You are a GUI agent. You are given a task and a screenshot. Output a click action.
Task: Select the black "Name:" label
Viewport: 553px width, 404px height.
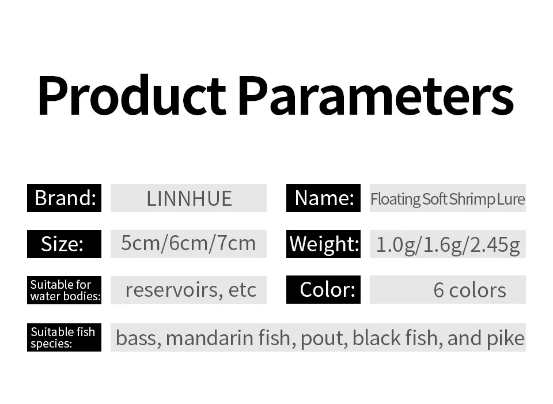(323, 198)
